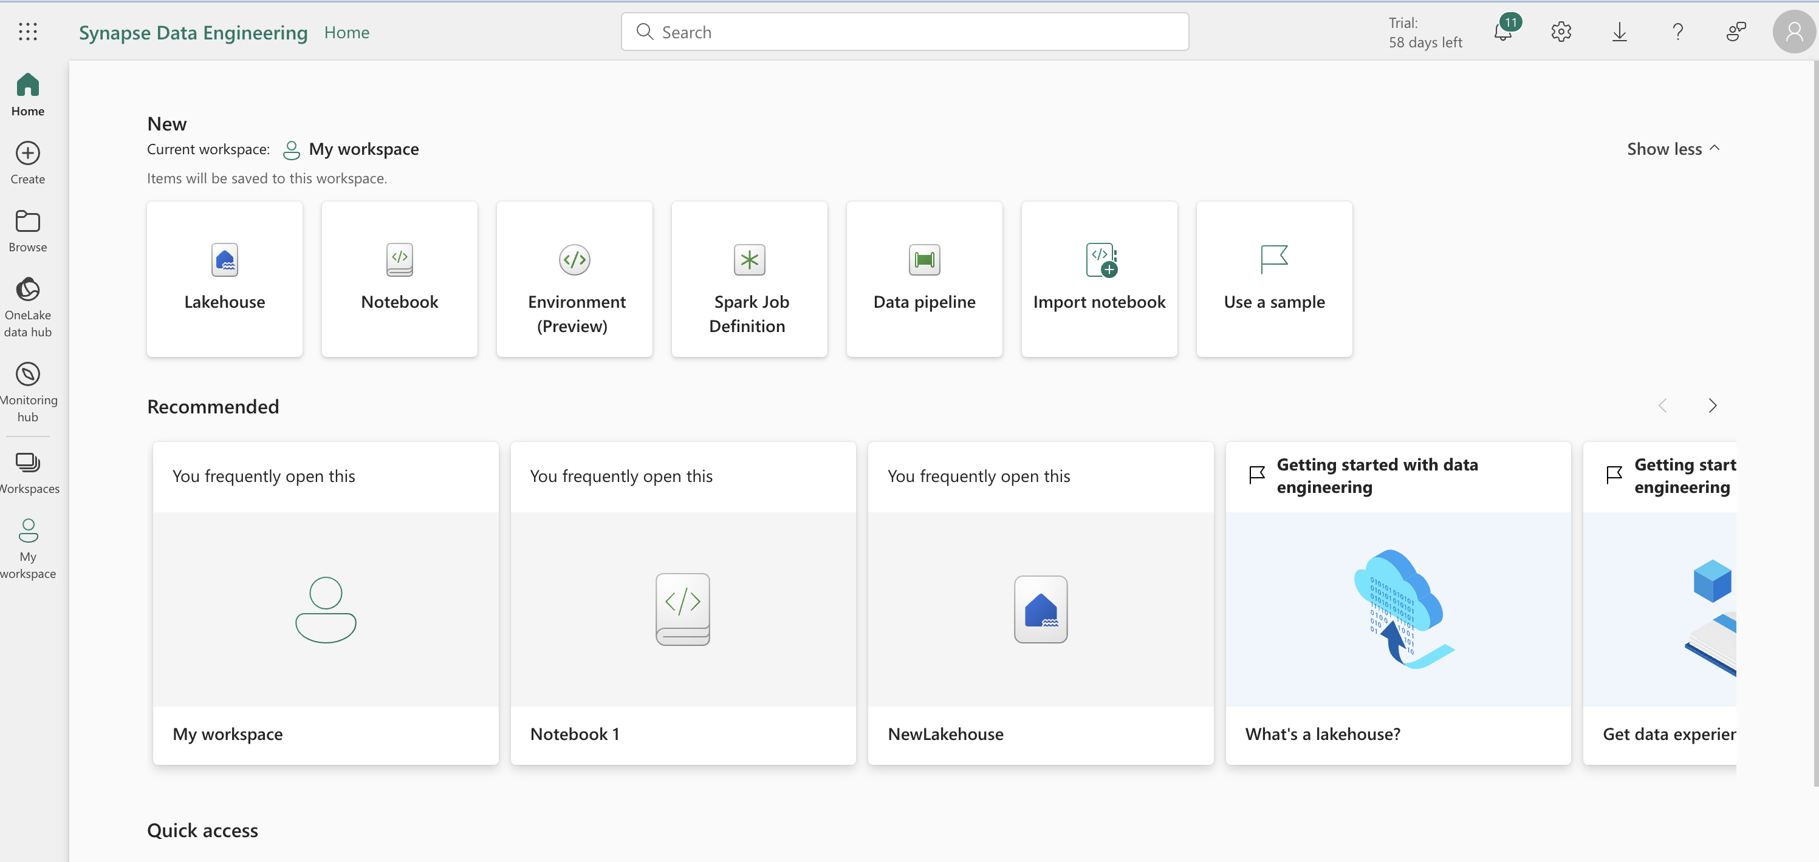Image resolution: width=1819 pixels, height=862 pixels.
Task: Open the feedback icon
Action: (x=1736, y=32)
